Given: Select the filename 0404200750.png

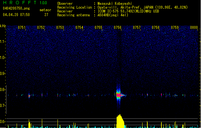Looking at the screenshot, I should (x=14, y=9).
